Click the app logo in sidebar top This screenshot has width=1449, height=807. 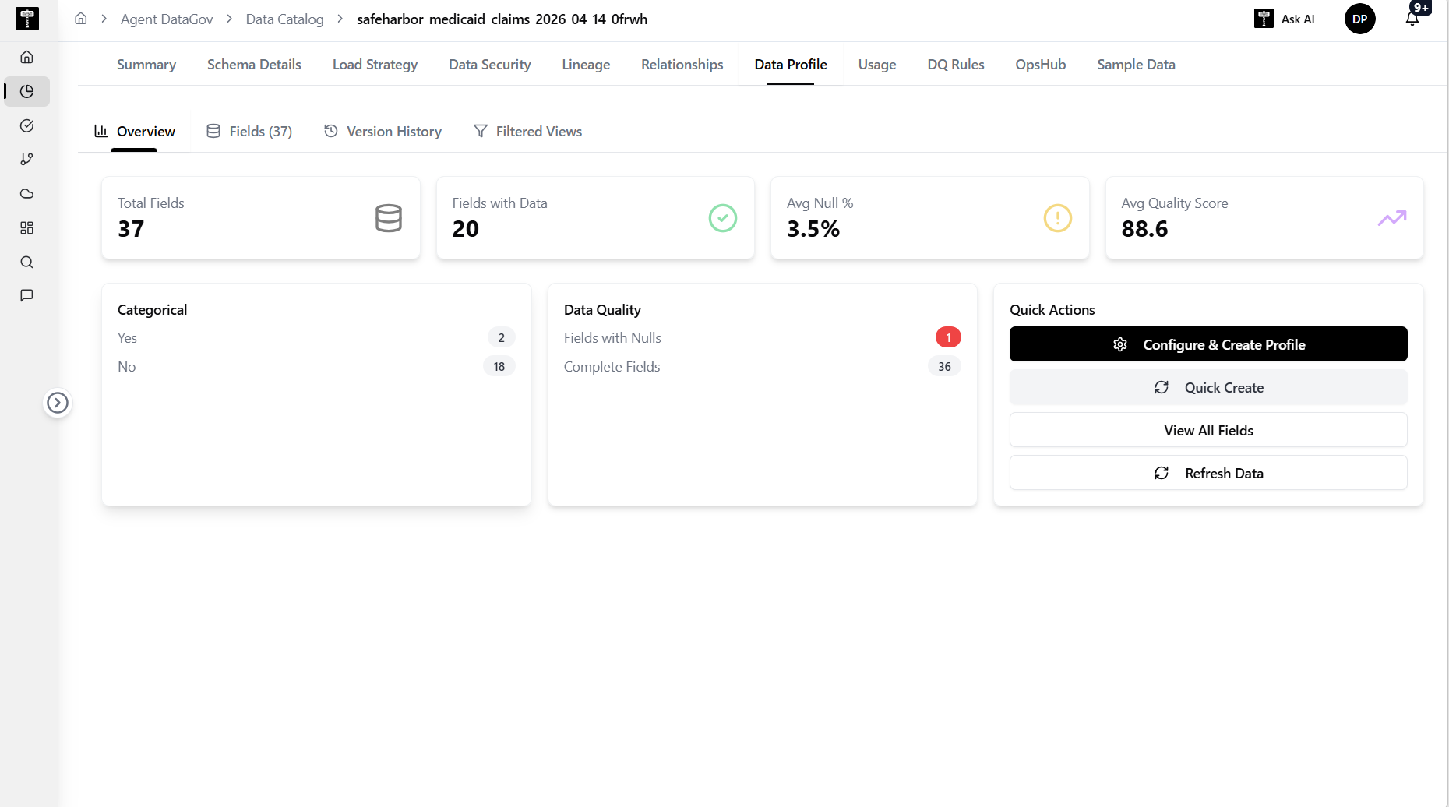click(x=27, y=19)
